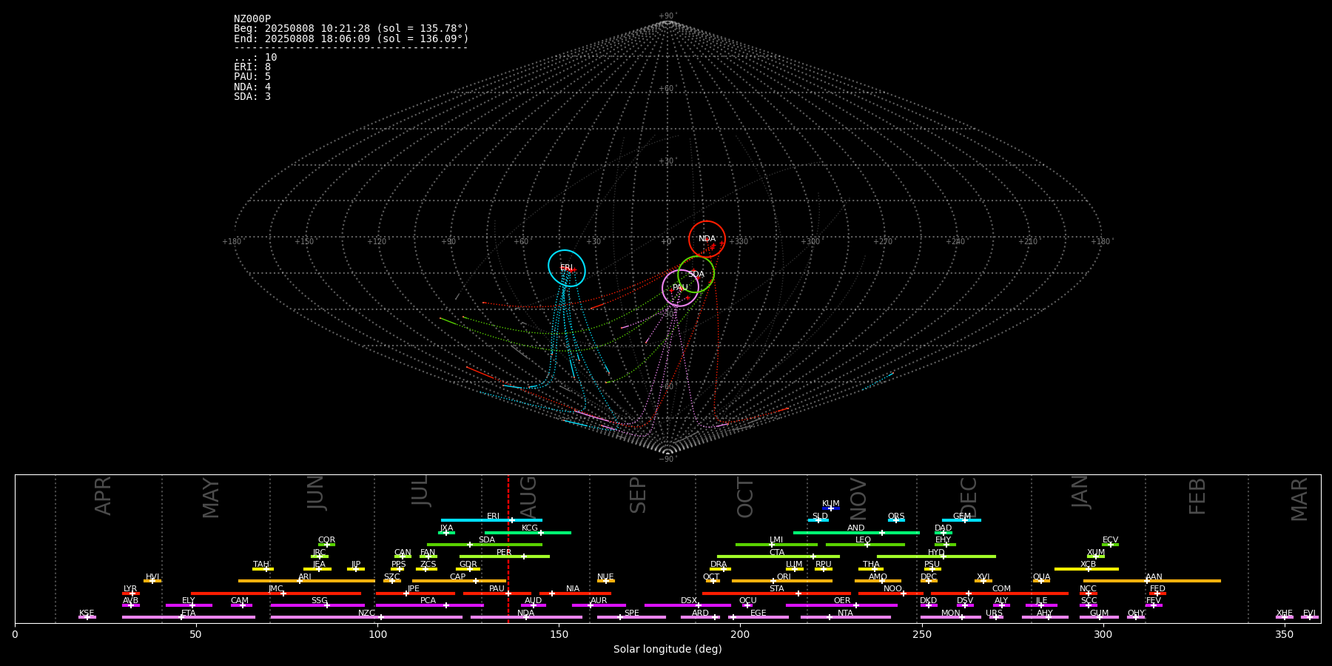1332x666 pixels.
Task: Click the +330 longitude label on map
Action: coord(739,242)
